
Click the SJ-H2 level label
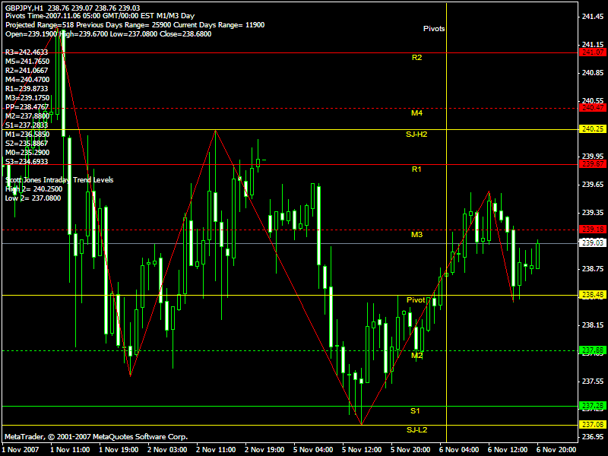416,135
